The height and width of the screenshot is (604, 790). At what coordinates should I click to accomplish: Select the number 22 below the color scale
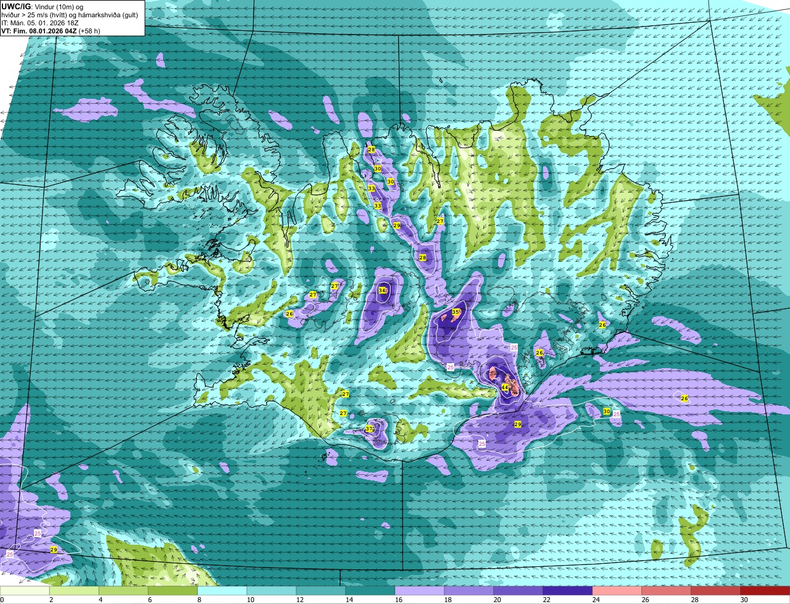546,600
